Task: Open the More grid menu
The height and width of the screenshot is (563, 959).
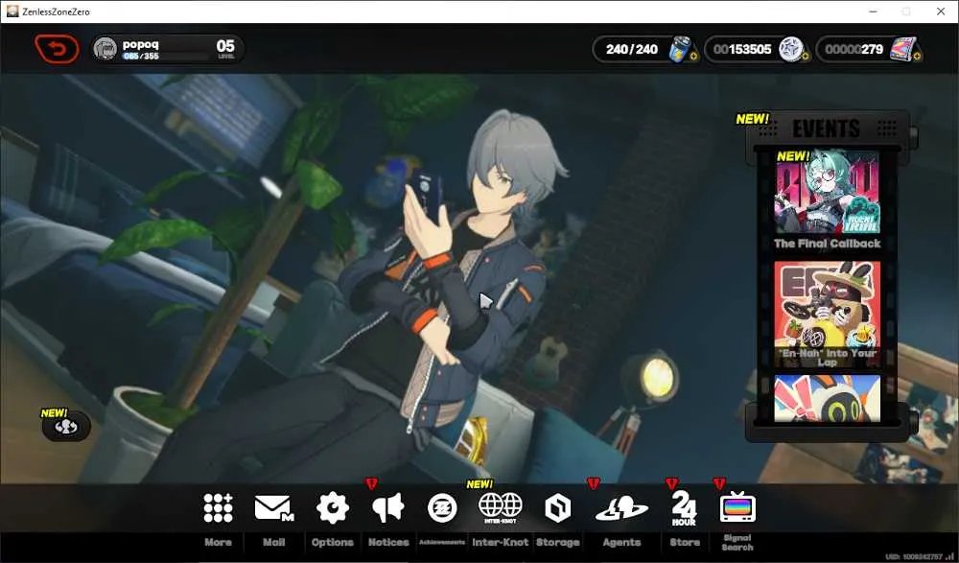Action: pos(219,508)
